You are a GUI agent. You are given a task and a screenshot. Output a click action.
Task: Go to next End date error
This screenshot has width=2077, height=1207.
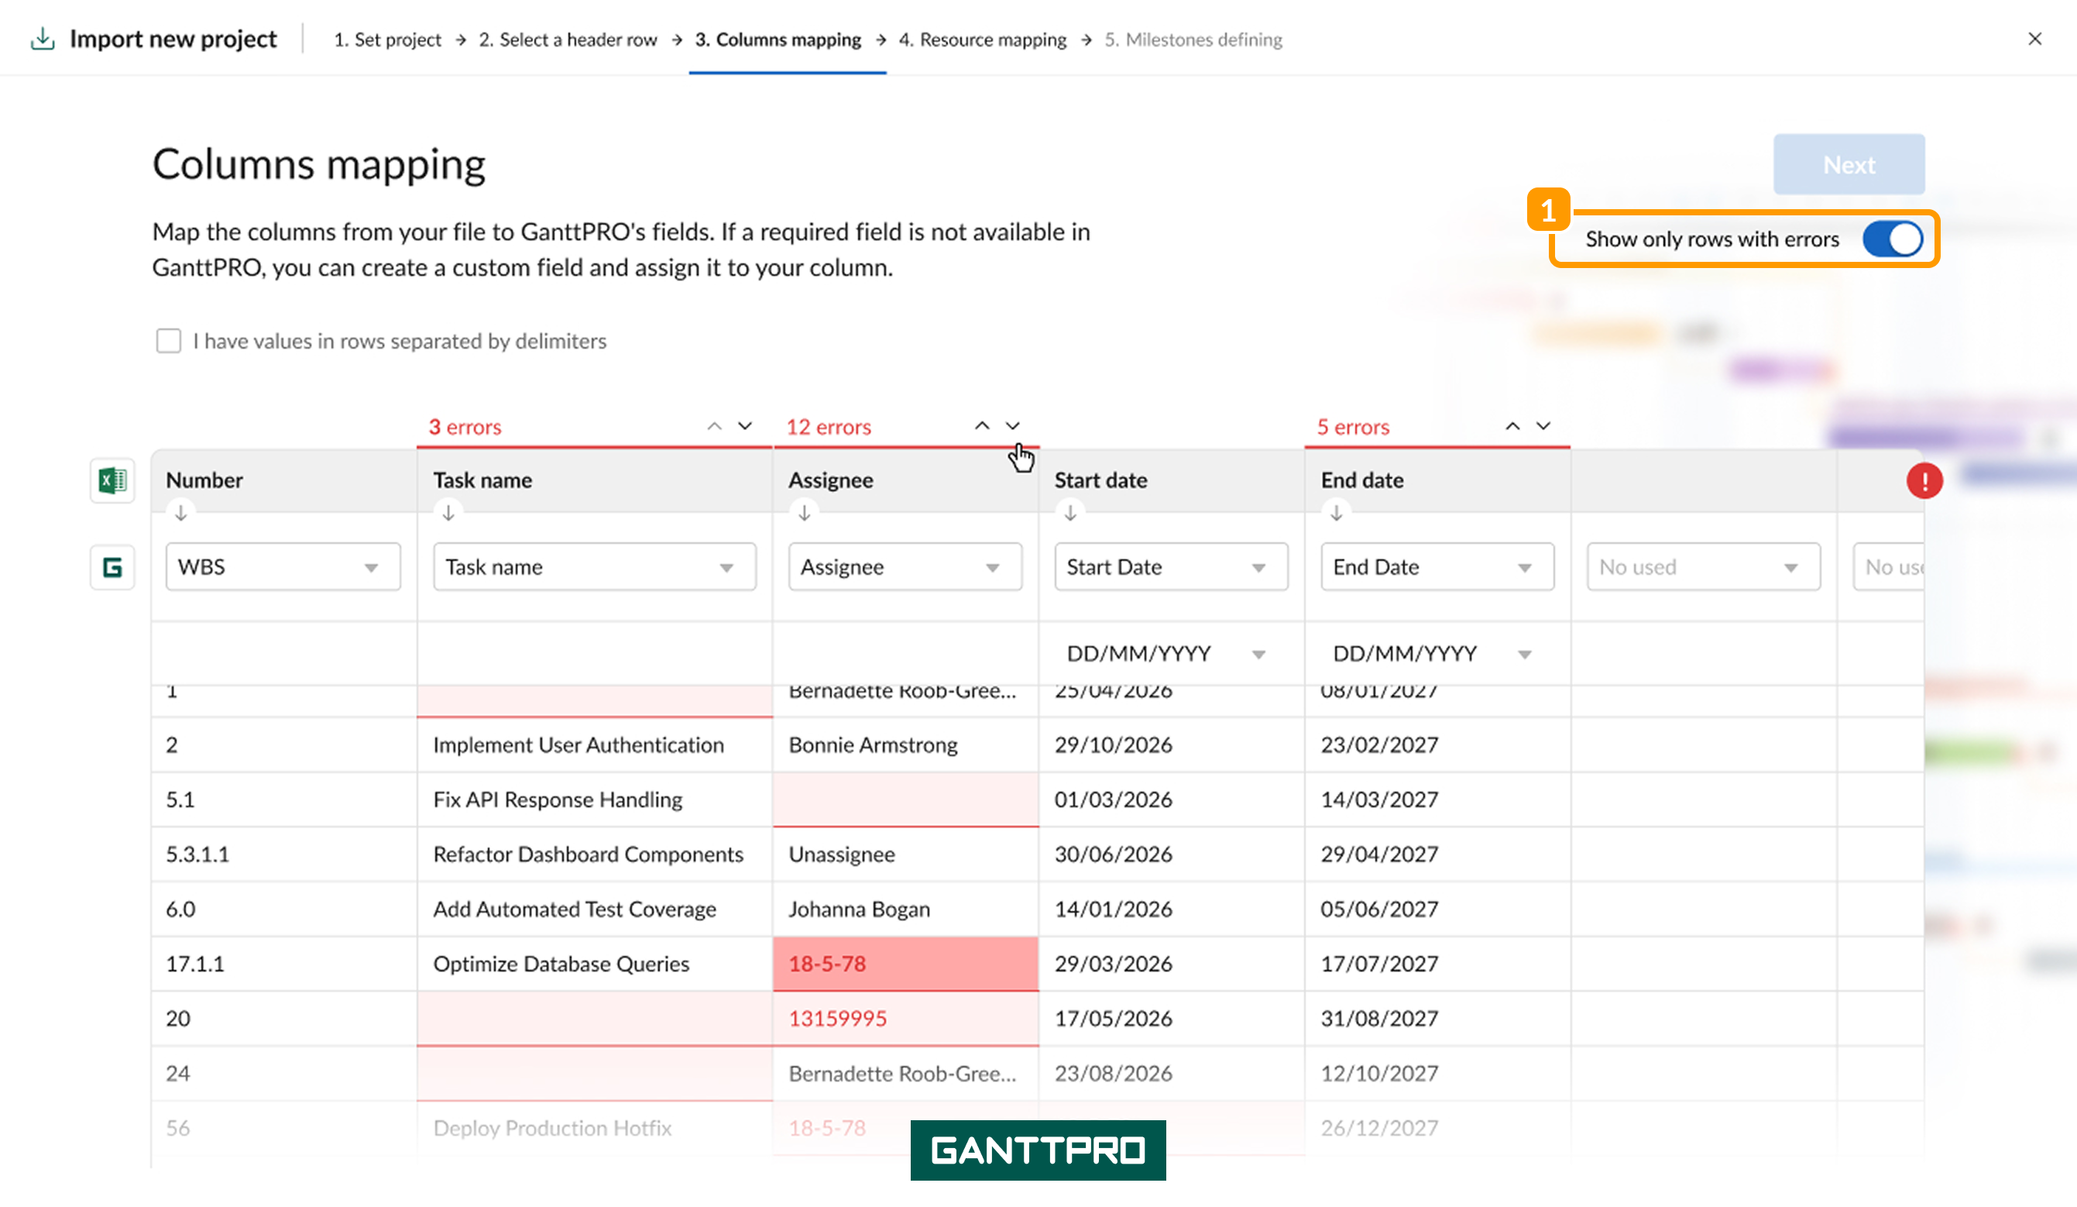point(1543,426)
